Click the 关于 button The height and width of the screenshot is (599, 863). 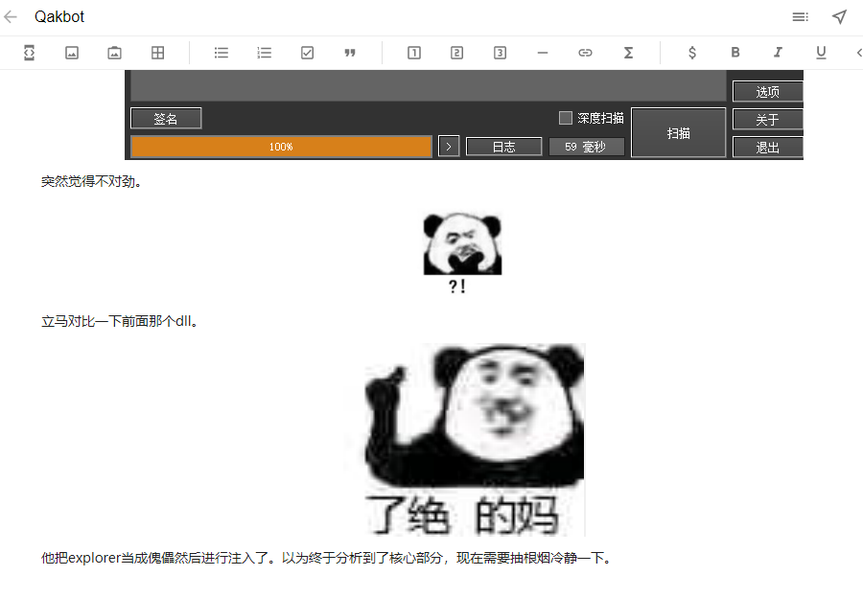pyautogui.click(x=767, y=120)
